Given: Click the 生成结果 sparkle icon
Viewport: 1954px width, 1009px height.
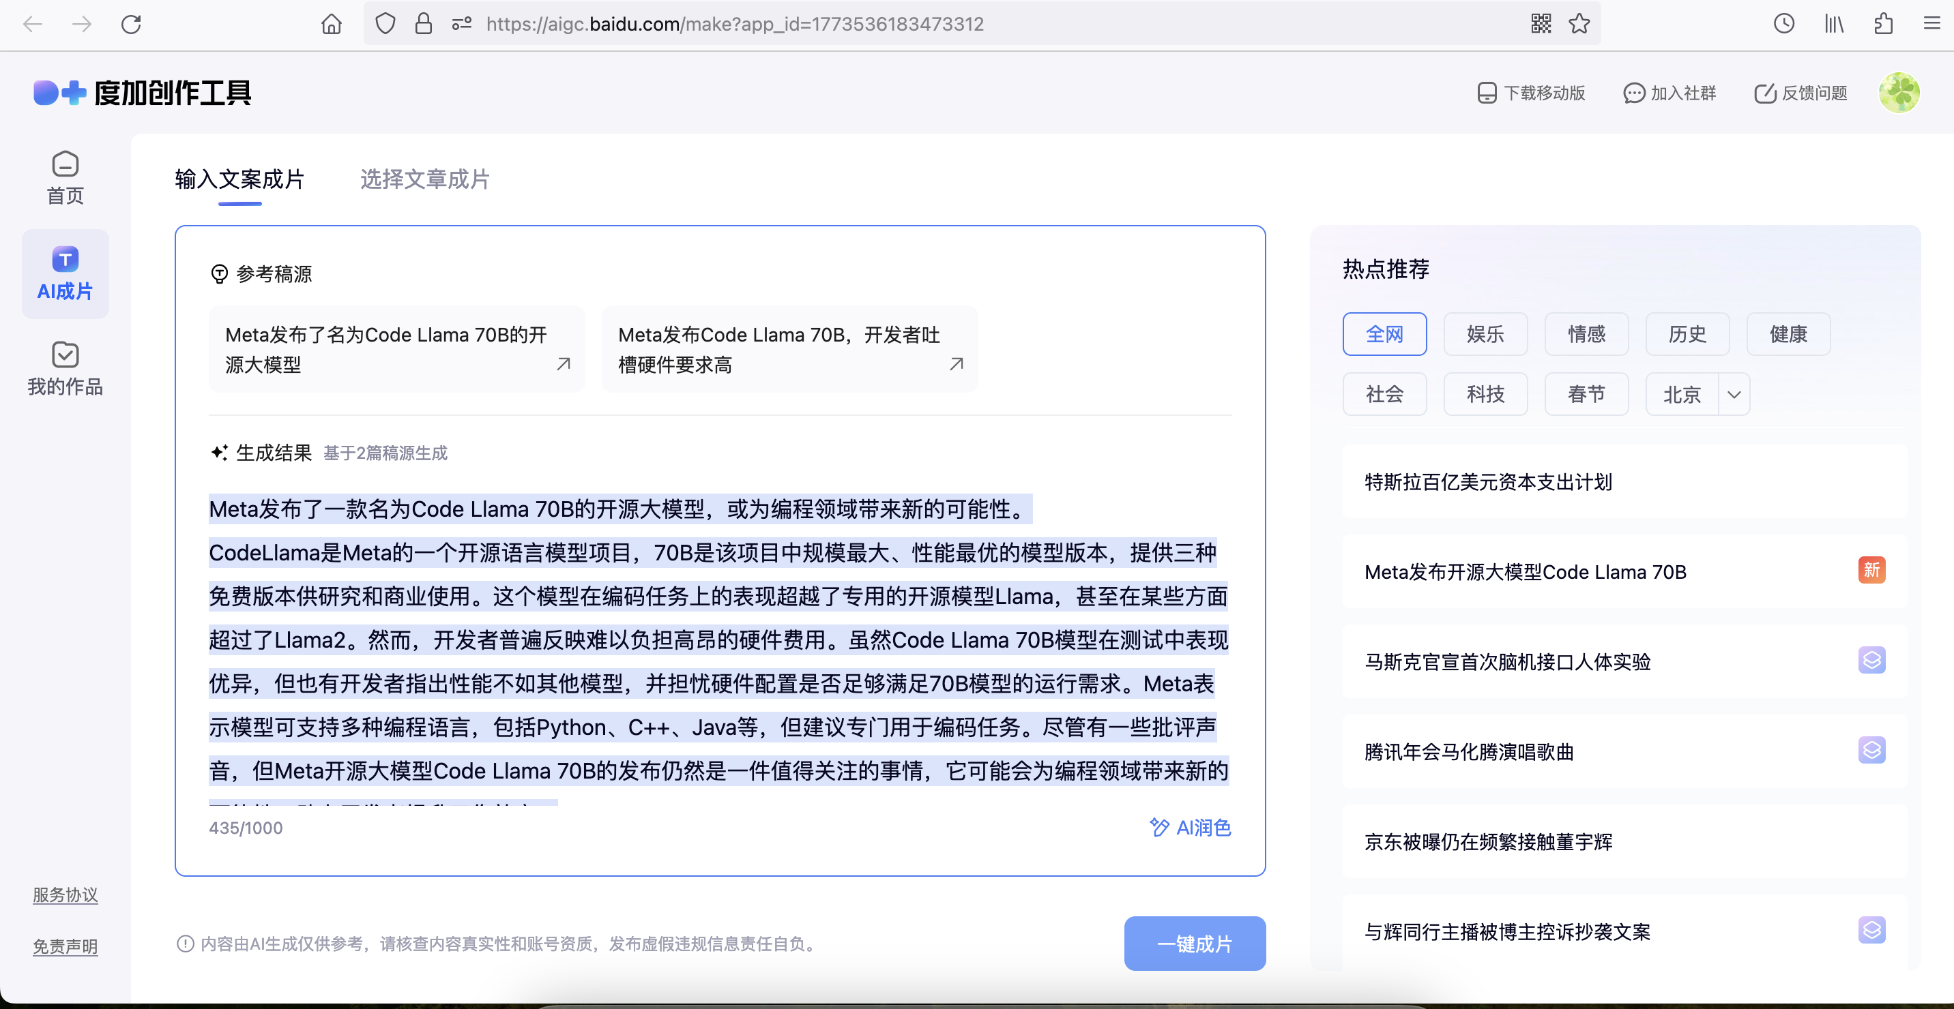Looking at the screenshot, I should coord(219,453).
